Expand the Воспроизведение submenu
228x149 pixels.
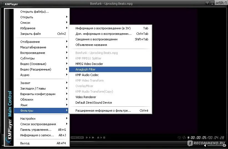[42, 53]
